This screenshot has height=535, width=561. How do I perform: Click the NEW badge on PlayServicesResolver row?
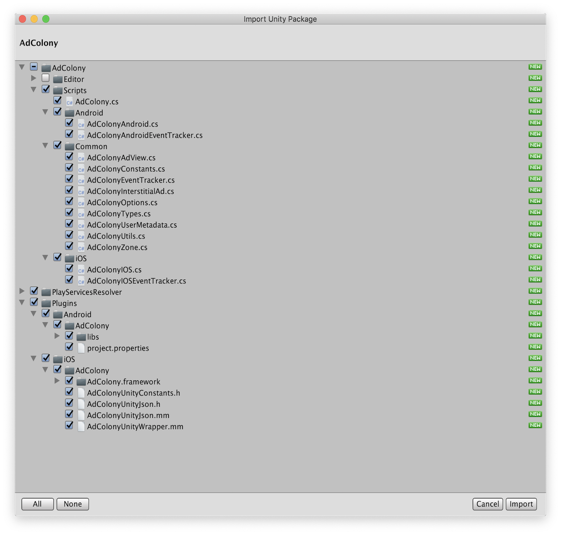pos(535,291)
